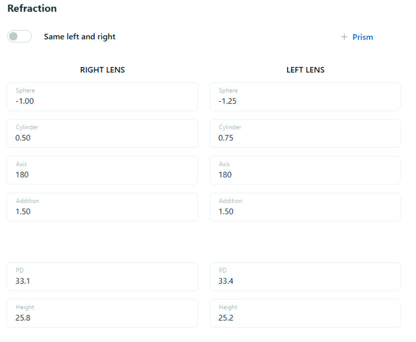The image size is (416, 342).
Task: Click the Prism link
Action: (363, 37)
